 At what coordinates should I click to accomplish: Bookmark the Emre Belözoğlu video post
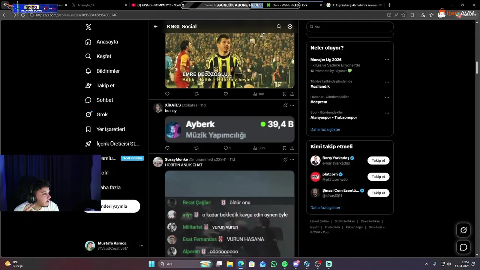click(x=285, y=94)
